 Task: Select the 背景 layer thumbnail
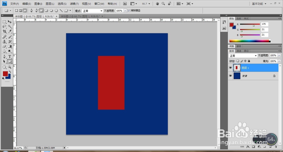tap(237, 76)
